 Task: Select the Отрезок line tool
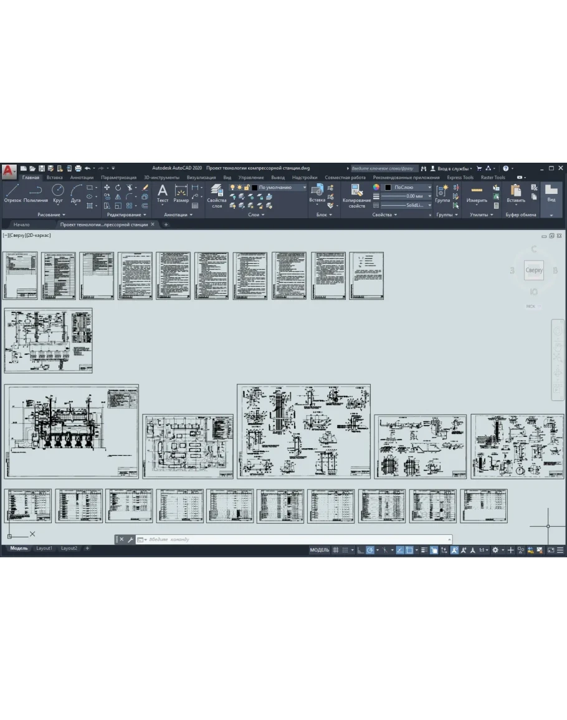tap(12, 193)
